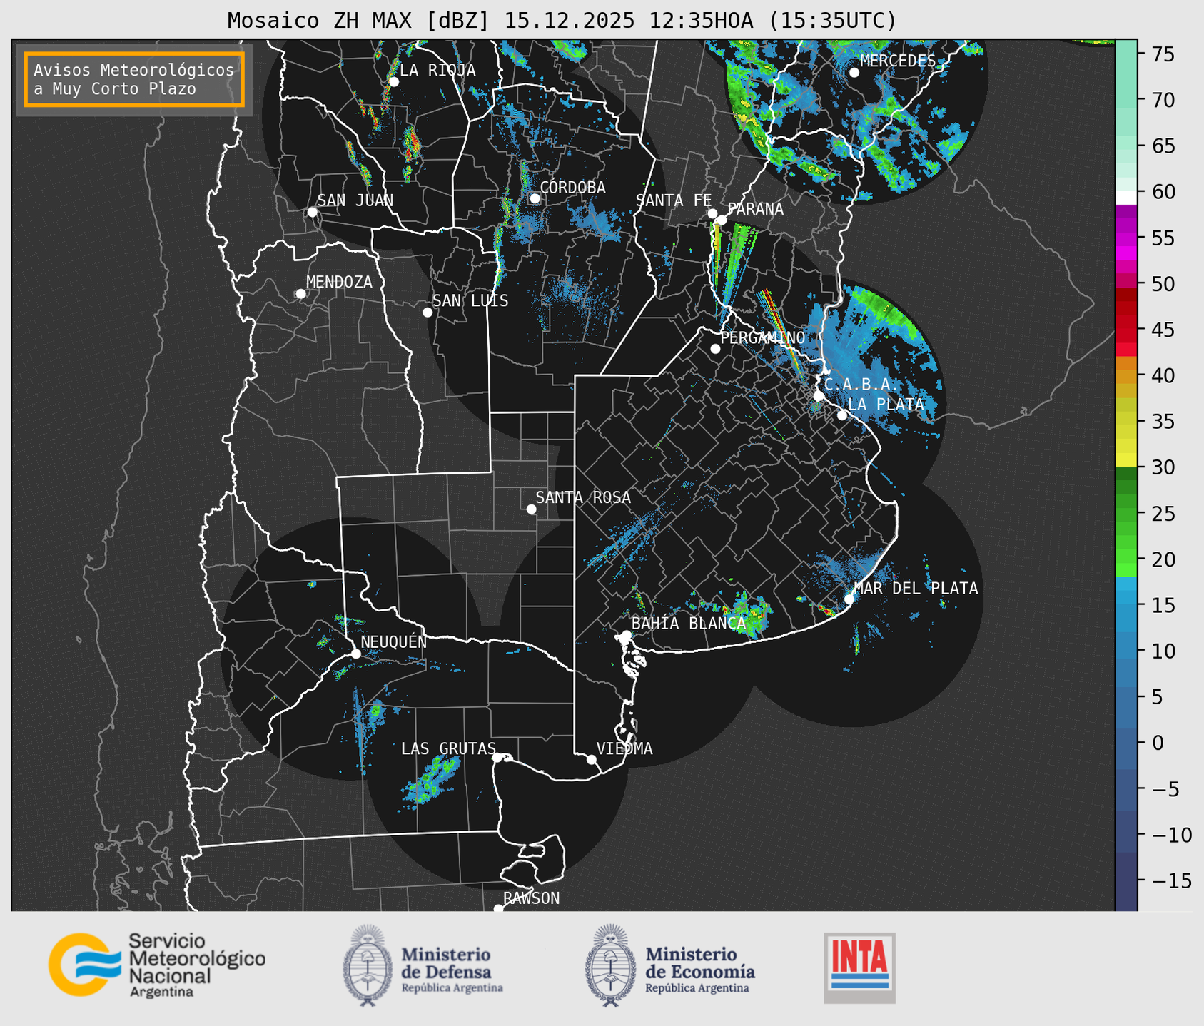
Task: Click the MAR DEL PLATA label text
Action: [916, 589]
